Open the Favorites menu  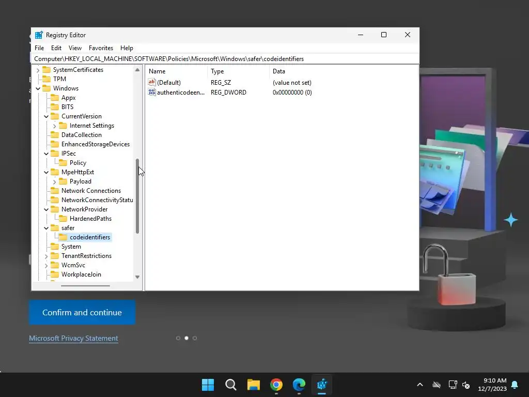coord(101,48)
